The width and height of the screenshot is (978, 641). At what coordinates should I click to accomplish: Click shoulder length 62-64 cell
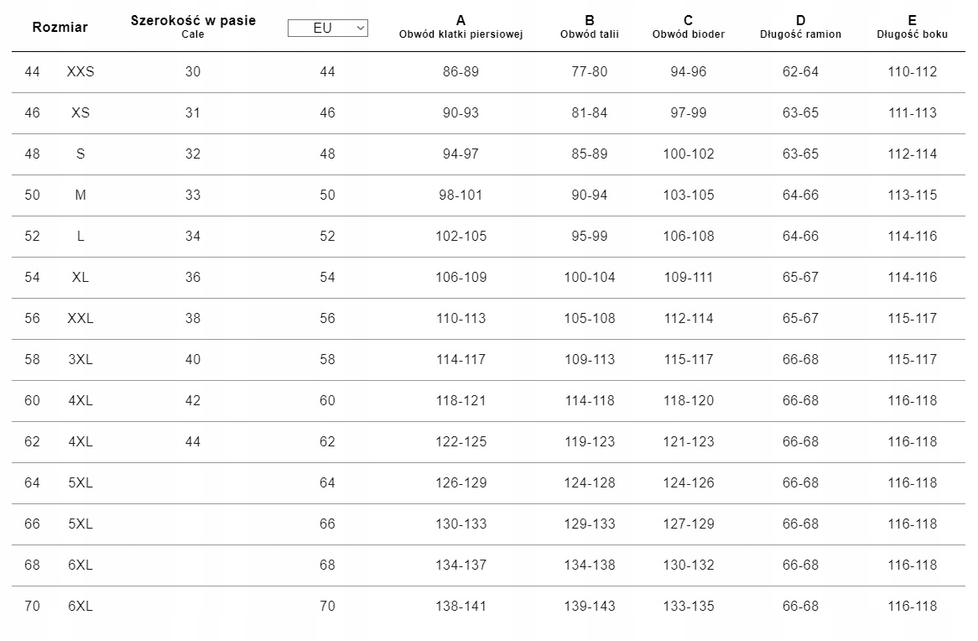point(800,72)
